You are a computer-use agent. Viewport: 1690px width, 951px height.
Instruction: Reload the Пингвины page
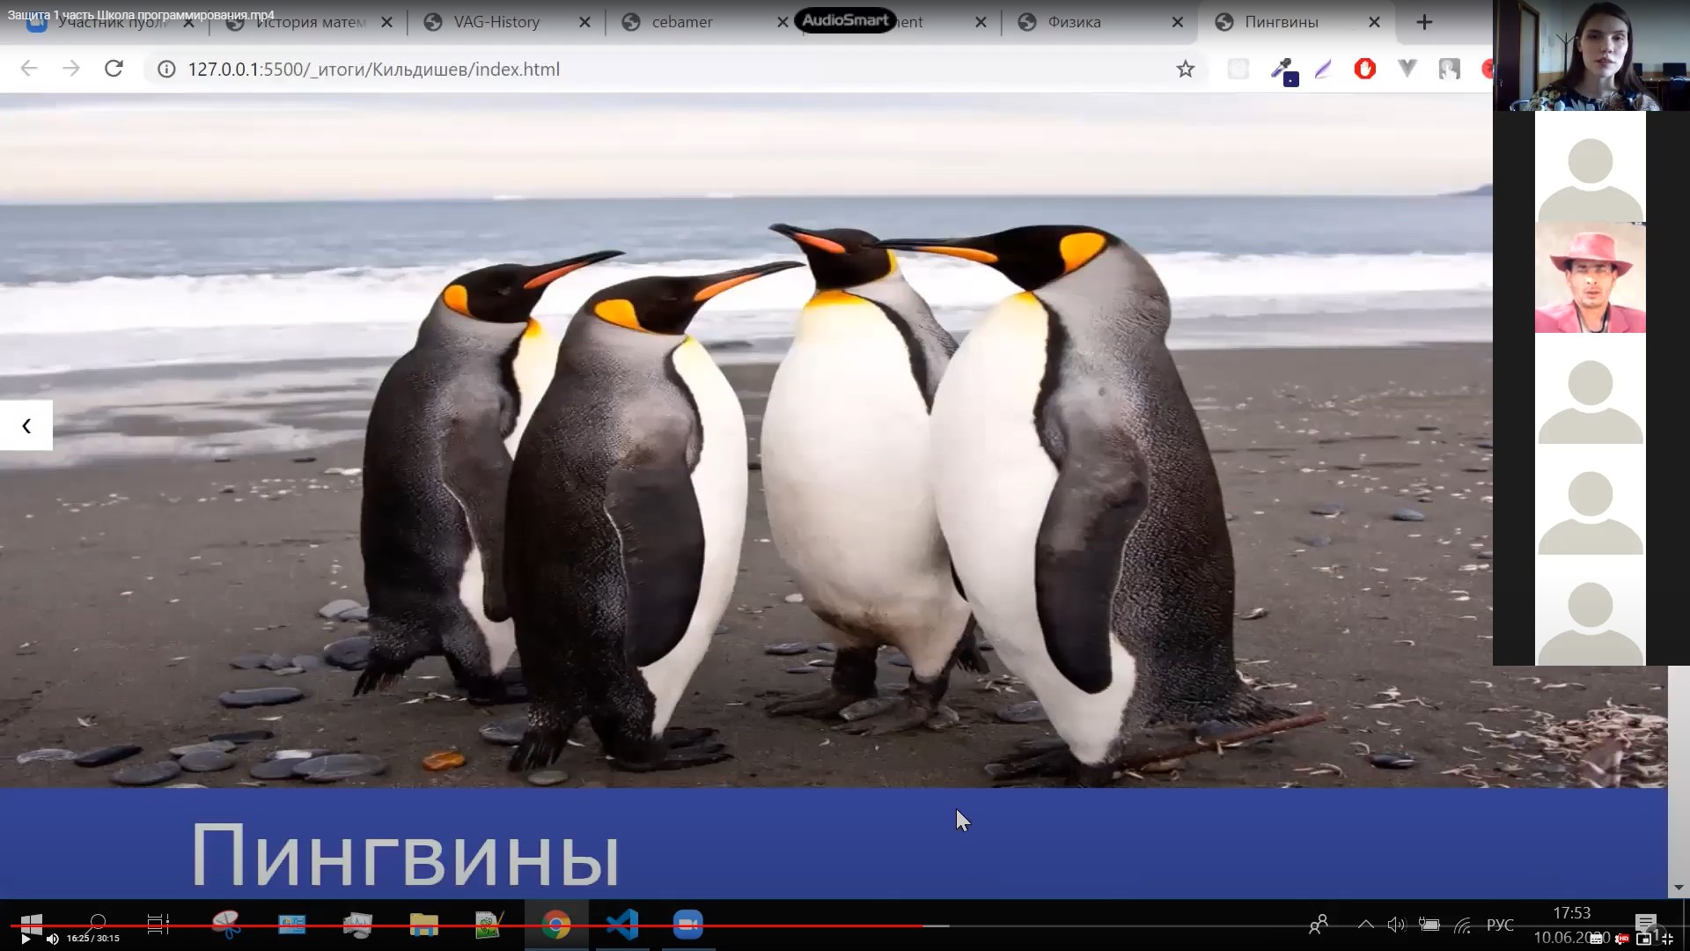[114, 69]
